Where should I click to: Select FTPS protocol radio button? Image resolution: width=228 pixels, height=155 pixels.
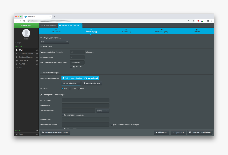[x=78, y=89]
